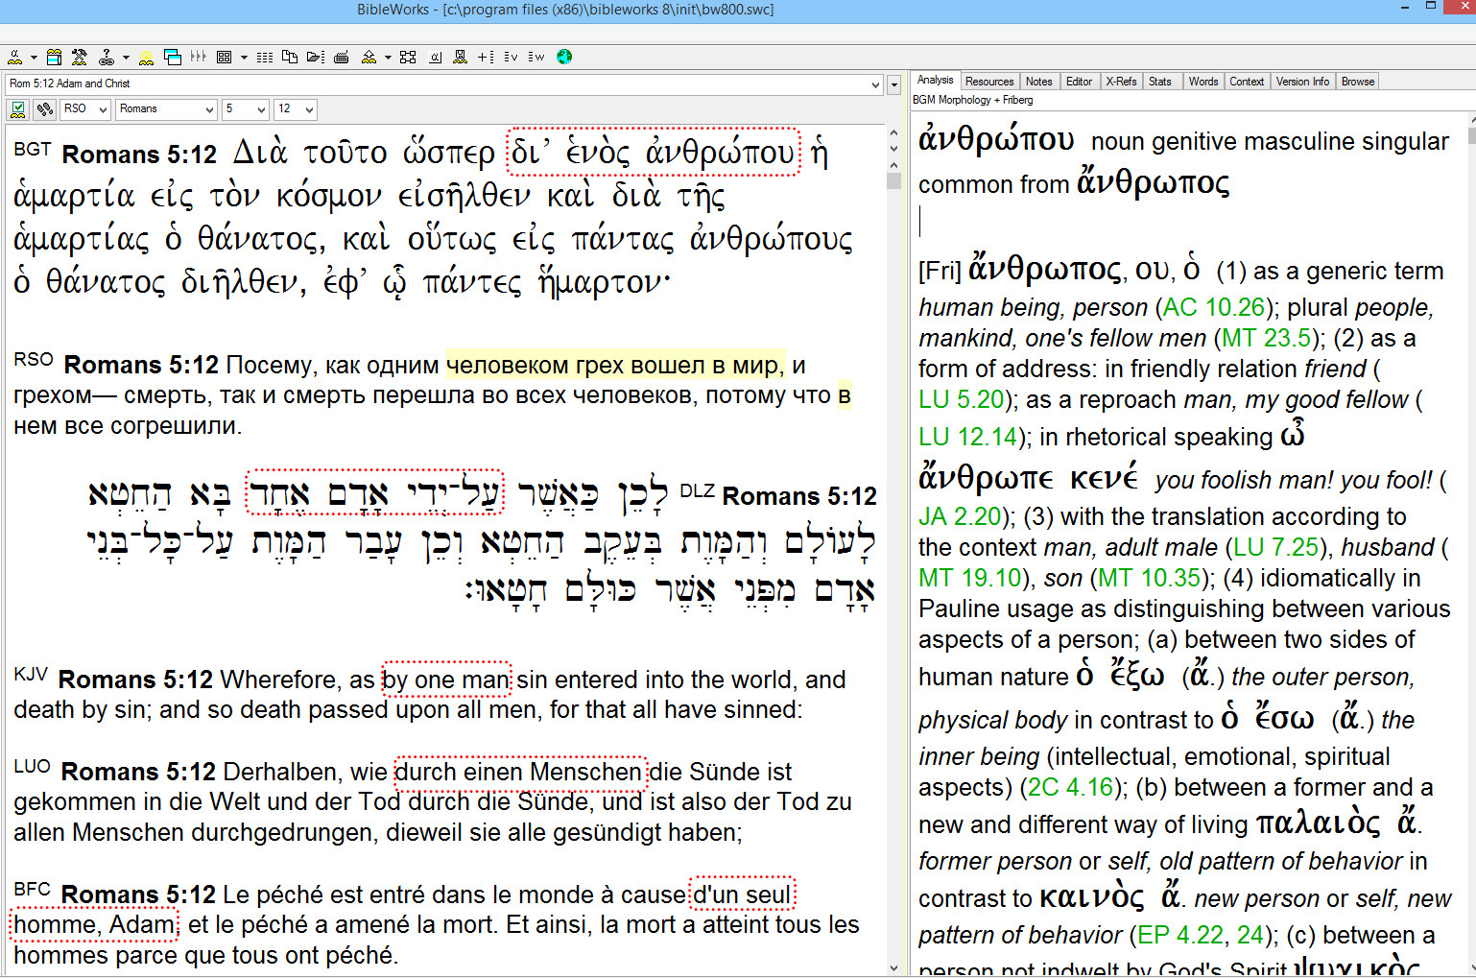Click the boxed alpha icon
The image size is (1476, 978).
pyautogui.click(x=435, y=57)
